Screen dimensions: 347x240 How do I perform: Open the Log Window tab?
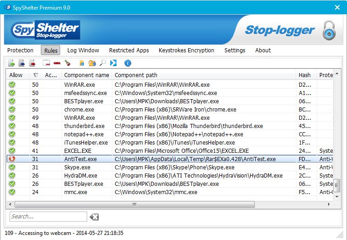pyautogui.click(x=83, y=50)
